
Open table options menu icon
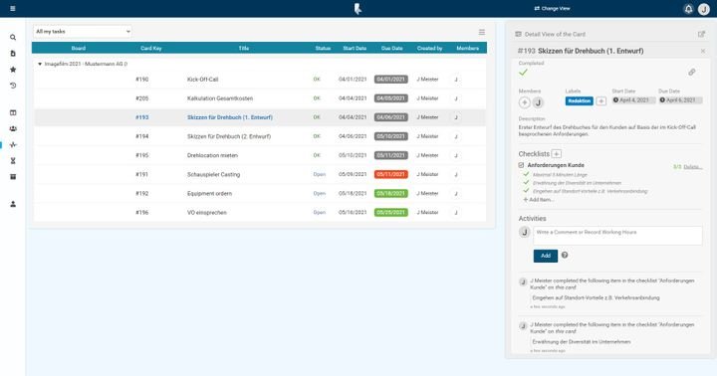click(x=482, y=32)
